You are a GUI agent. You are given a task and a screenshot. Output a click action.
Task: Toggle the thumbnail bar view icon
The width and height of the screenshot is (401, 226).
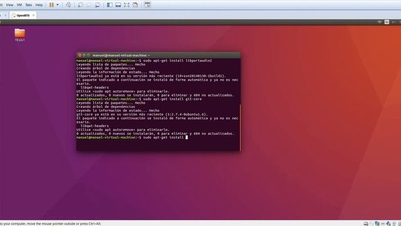click(118, 5)
